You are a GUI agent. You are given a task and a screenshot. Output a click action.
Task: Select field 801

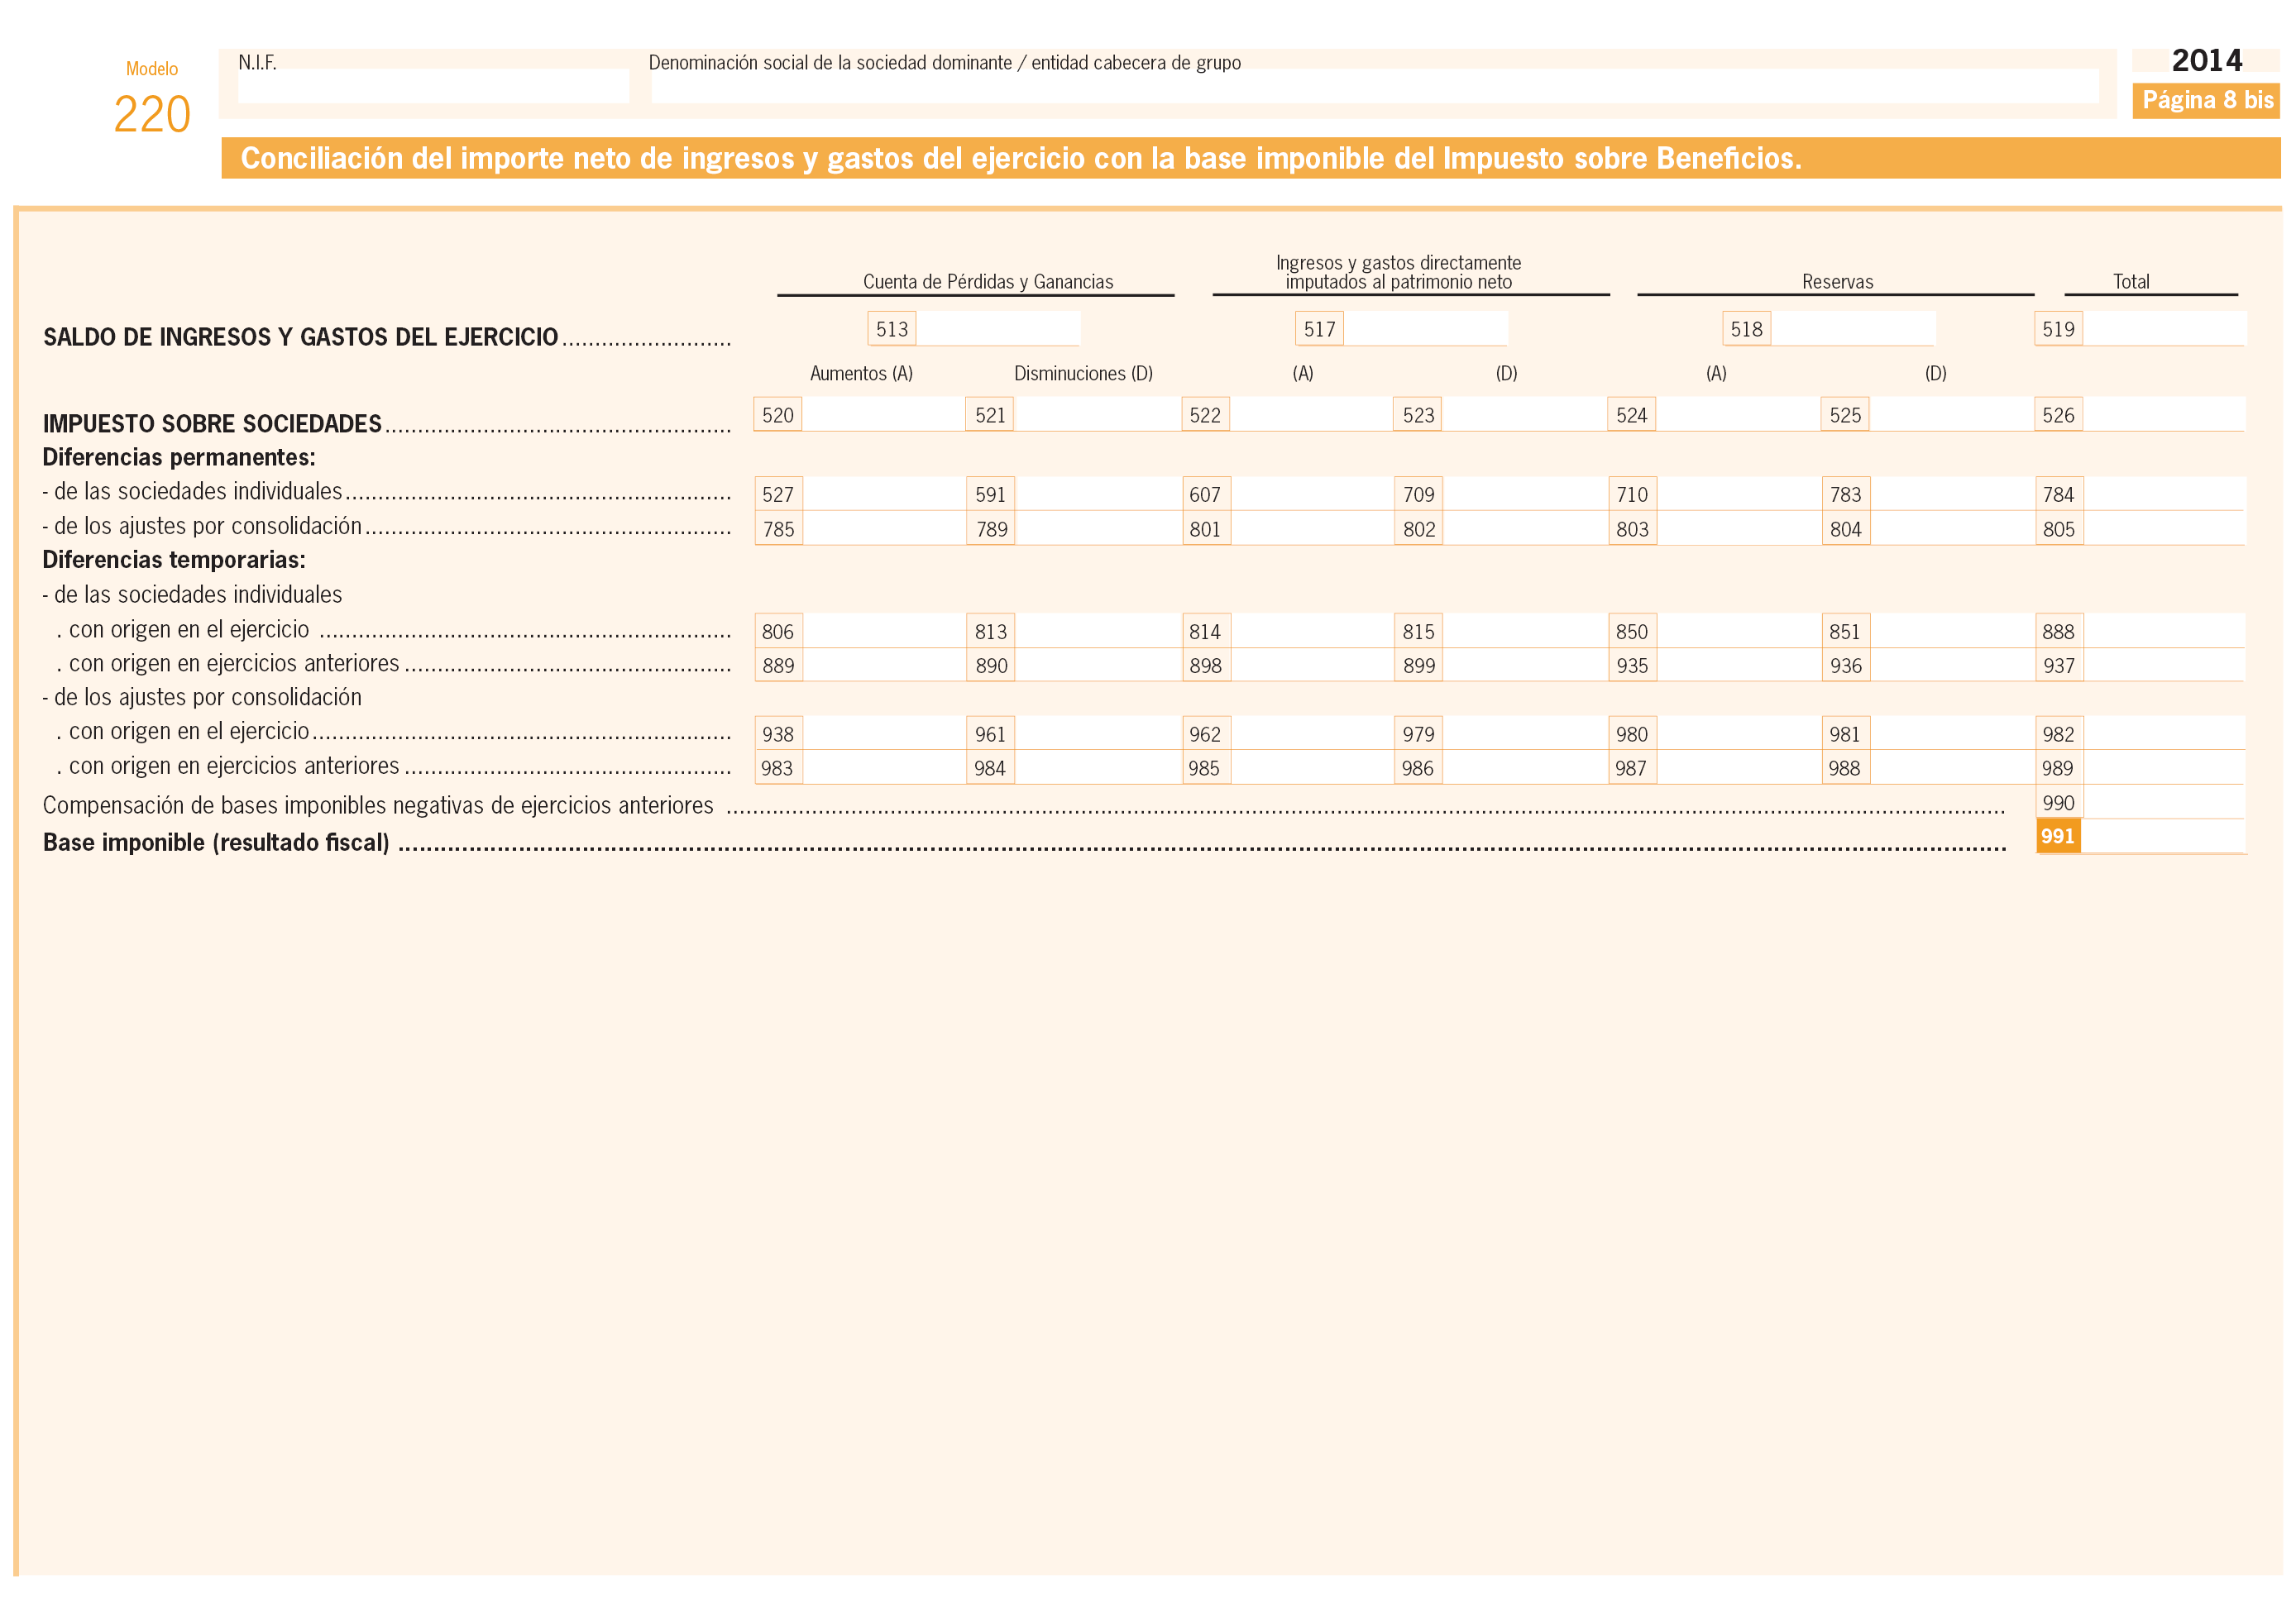click(1312, 528)
